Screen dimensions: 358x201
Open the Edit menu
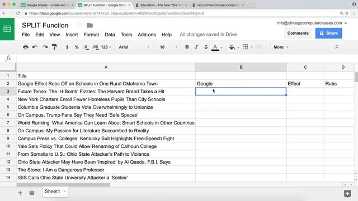pyautogui.click(x=40, y=35)
